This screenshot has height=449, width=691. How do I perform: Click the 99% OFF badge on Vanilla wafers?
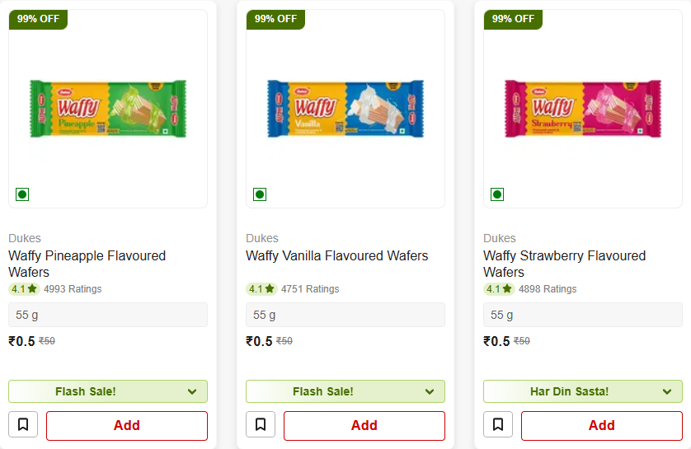click(275, 19)
